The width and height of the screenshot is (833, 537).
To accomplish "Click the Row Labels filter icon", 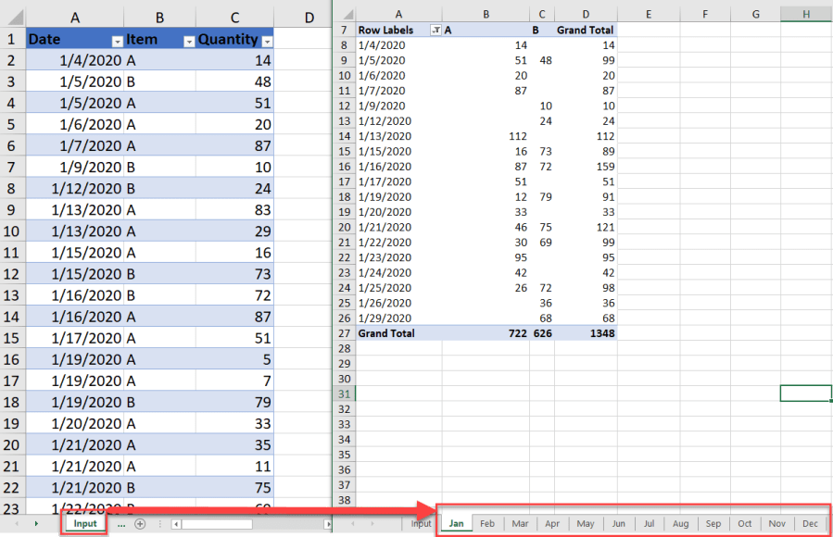I will pyautogui.click(x=436, y=31).
